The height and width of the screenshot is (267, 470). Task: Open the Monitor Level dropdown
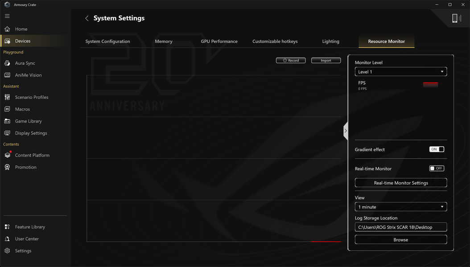(401, 72)
